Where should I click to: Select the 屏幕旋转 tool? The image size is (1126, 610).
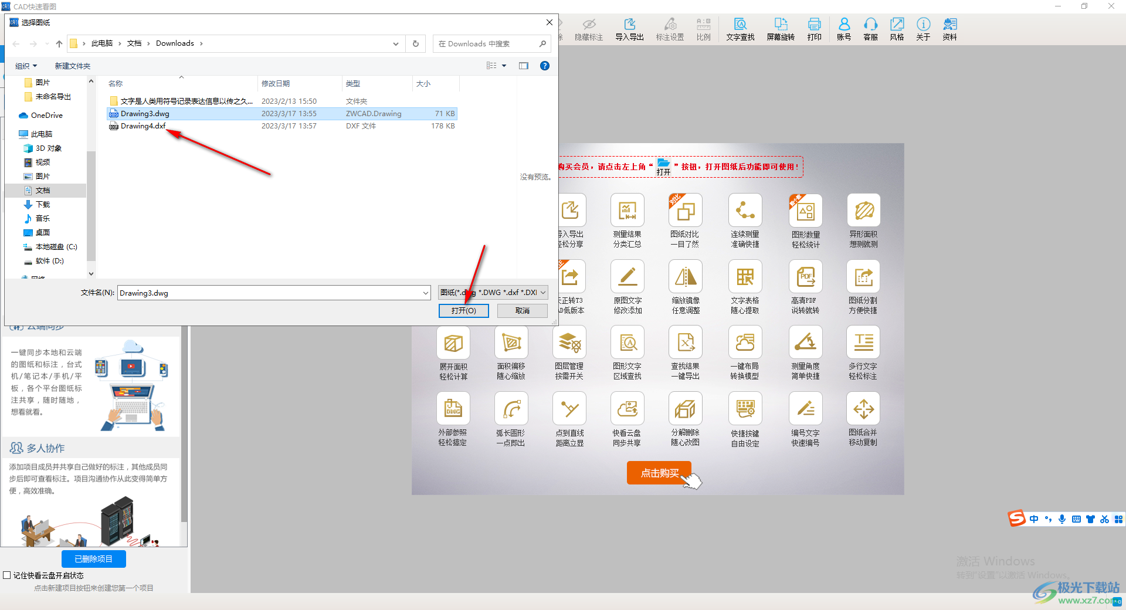click(781, 29)
